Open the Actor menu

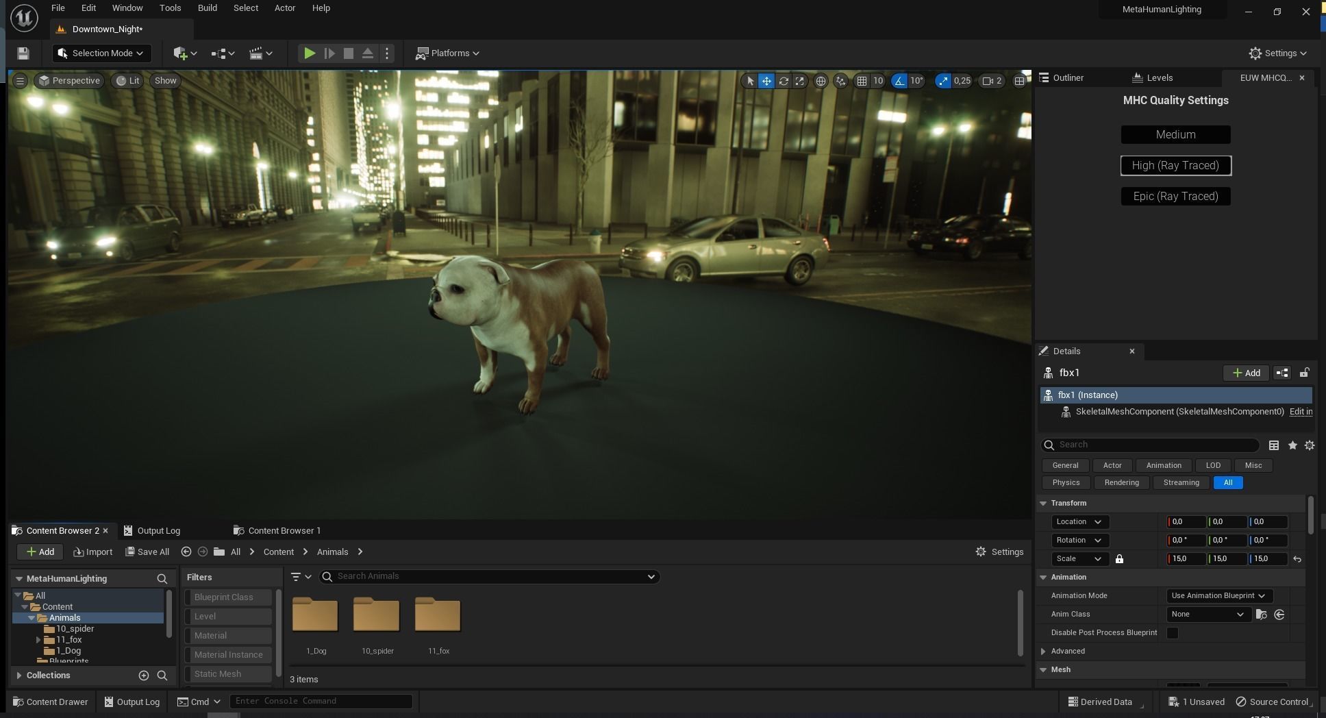point(285,8)
